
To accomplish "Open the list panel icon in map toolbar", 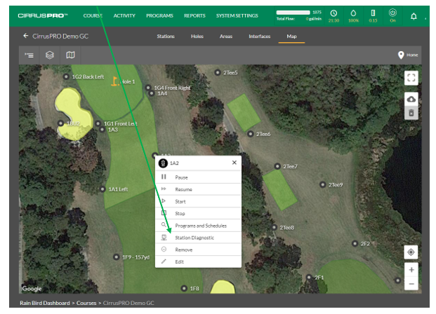I will [x=29, y=55].
